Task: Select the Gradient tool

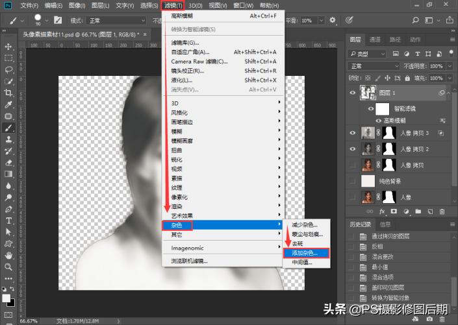Action: 8,174
